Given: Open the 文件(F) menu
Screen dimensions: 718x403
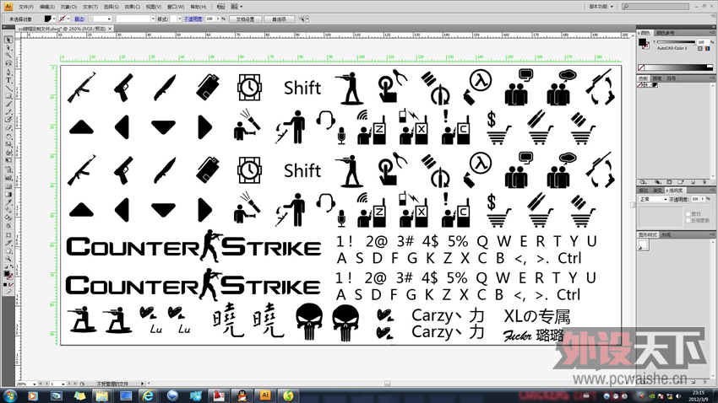Looking at the screenshot, I should pyautogui.click(x=25, y=7).
